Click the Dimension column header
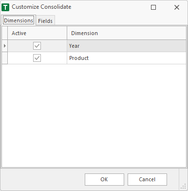The width and height of the screenshot is (188, 191). tap(127, 33)
